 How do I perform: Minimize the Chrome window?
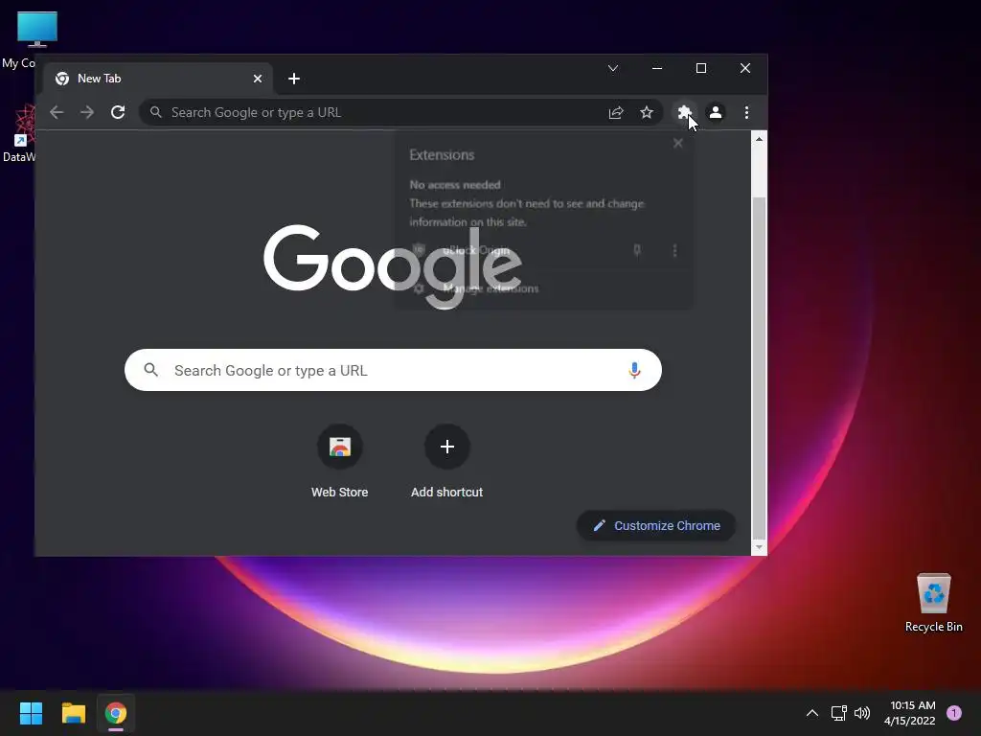tap(657, 68)
